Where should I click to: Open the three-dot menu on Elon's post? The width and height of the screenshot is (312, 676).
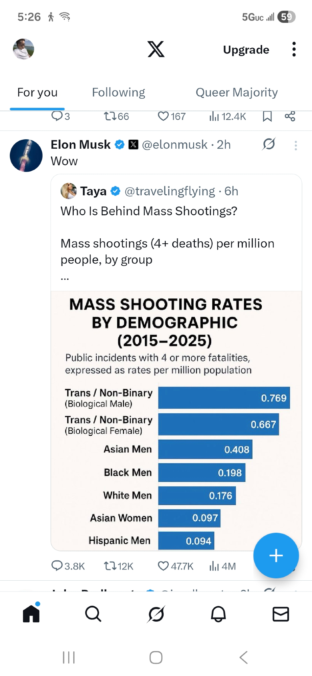[x=296, y=146]
